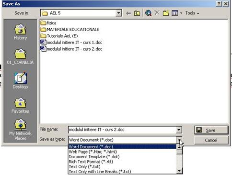The image size is (232, 175).
Task: Go back using the Back arrow icon
Action: [x=128, y=13]
